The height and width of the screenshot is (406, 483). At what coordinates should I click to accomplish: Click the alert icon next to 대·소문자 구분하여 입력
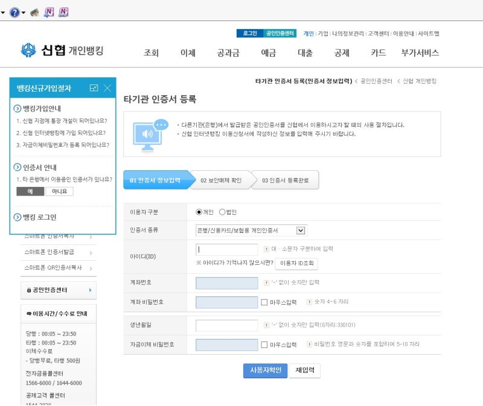(266, 249)
